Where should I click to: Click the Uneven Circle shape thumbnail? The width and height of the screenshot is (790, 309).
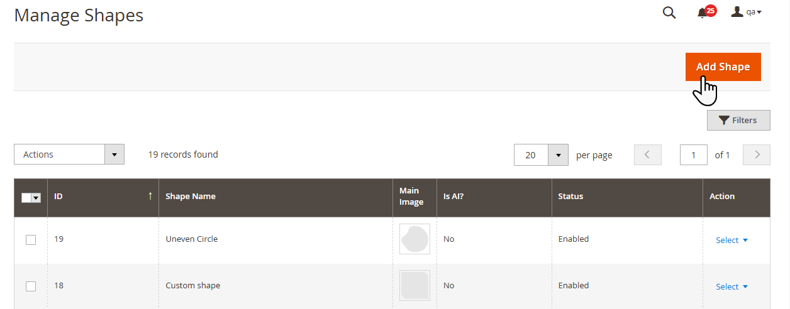tap(414, 239)
